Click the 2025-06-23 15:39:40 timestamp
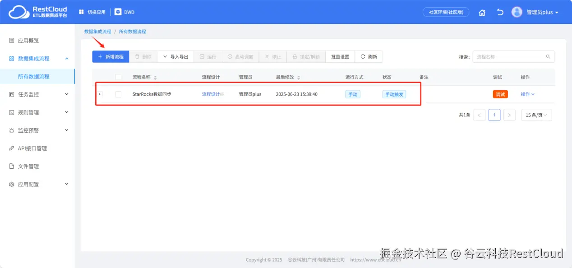The width and height of the screenshot is (572, 268). tap(297, 94)
